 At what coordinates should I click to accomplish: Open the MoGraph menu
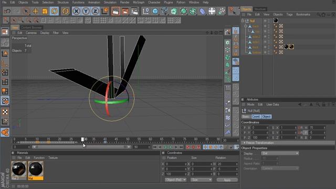pyautogui.click(x=139, y=2)
